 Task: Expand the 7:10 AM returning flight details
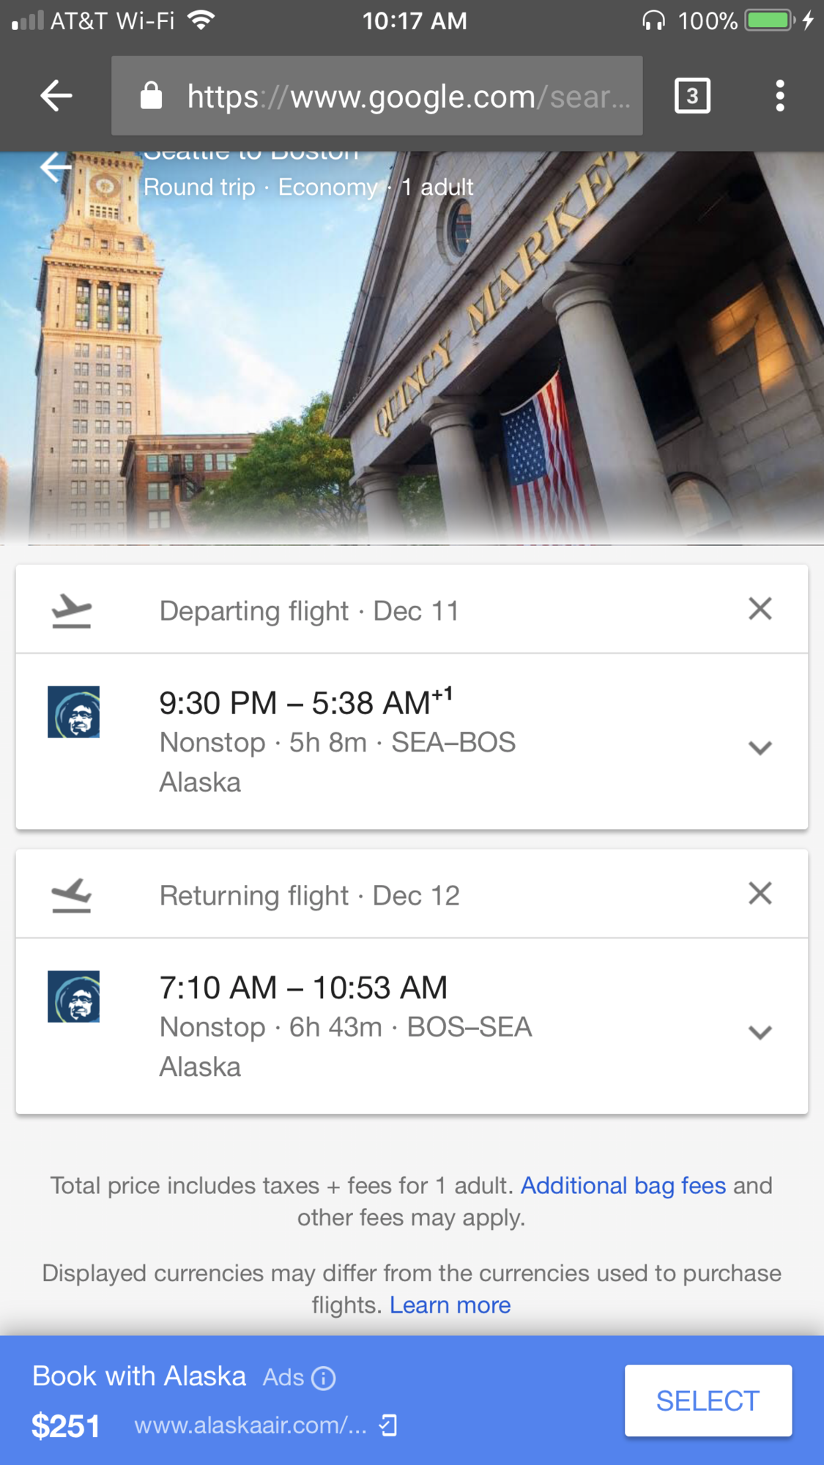tap(760, 1033)
